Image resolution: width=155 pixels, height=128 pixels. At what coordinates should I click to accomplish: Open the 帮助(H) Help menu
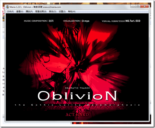(x=72, y=11)
